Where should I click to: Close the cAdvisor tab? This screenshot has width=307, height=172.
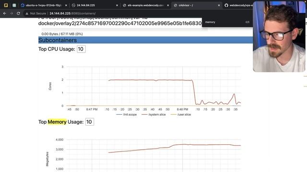(219, 5)
